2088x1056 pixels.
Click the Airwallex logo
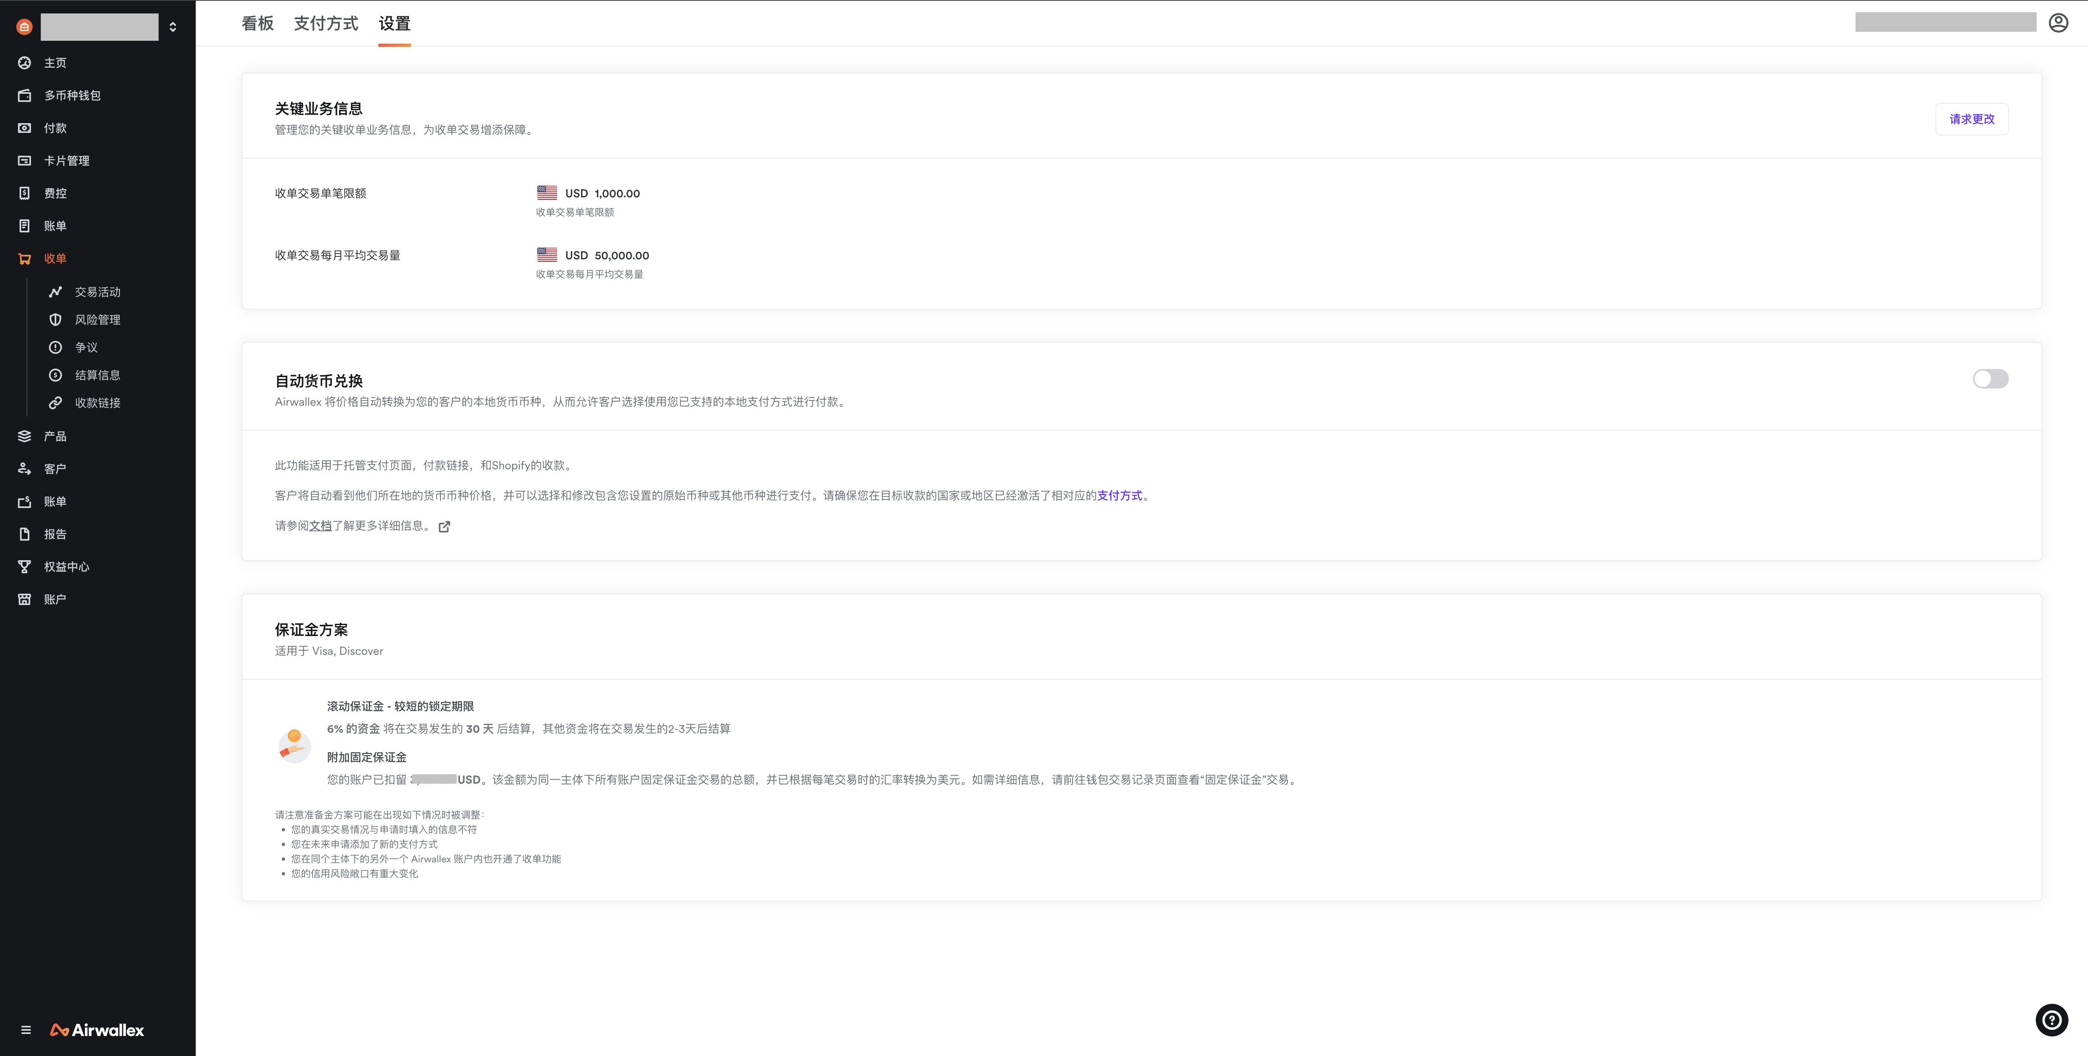[x=97, y=1030]
